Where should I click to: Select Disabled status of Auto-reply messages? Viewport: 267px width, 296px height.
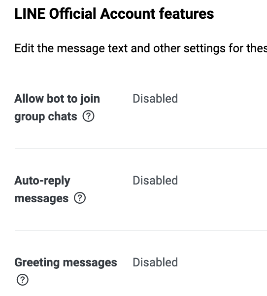(x=155, y=181)
